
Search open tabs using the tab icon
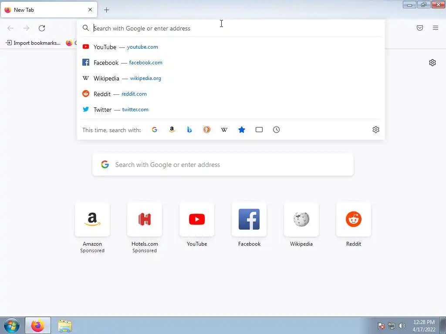259,130
